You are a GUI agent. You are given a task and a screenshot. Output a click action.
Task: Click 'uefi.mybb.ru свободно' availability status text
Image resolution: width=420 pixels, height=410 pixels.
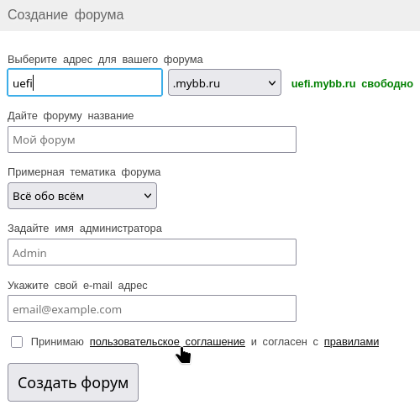pyautogui.click(x=352, y=84)
